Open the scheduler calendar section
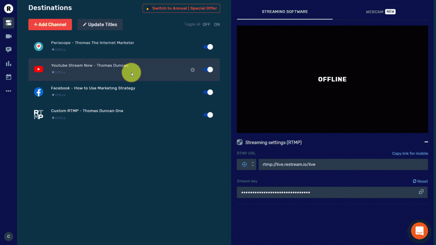The height and width of the screenshot is (245, 436). point(9,77)
